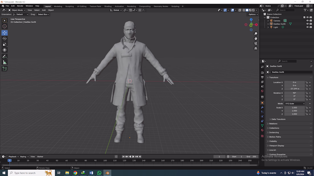Activate the Rotate tool
This screenshot has width=314, height=176.
tap(4, 38)
